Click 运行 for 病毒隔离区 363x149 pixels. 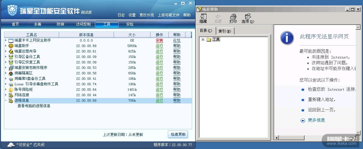click(159, 73)
